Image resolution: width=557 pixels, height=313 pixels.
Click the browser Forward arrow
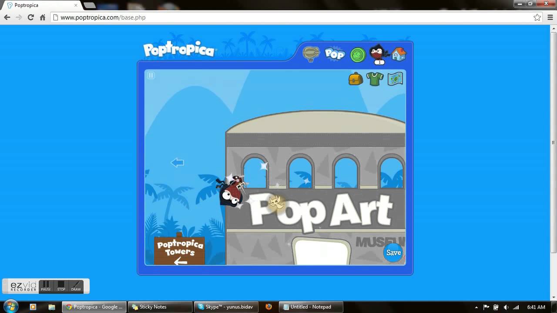coord(19,17)
